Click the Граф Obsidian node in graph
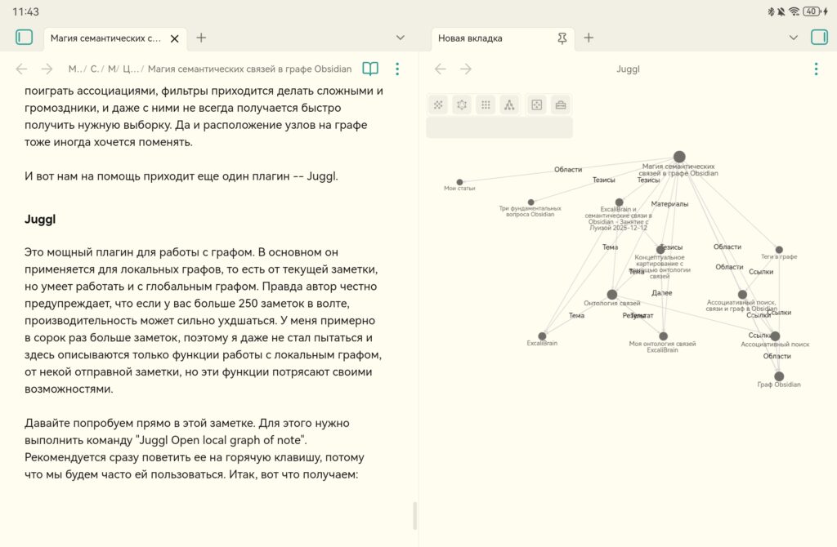 pos(779,376)
